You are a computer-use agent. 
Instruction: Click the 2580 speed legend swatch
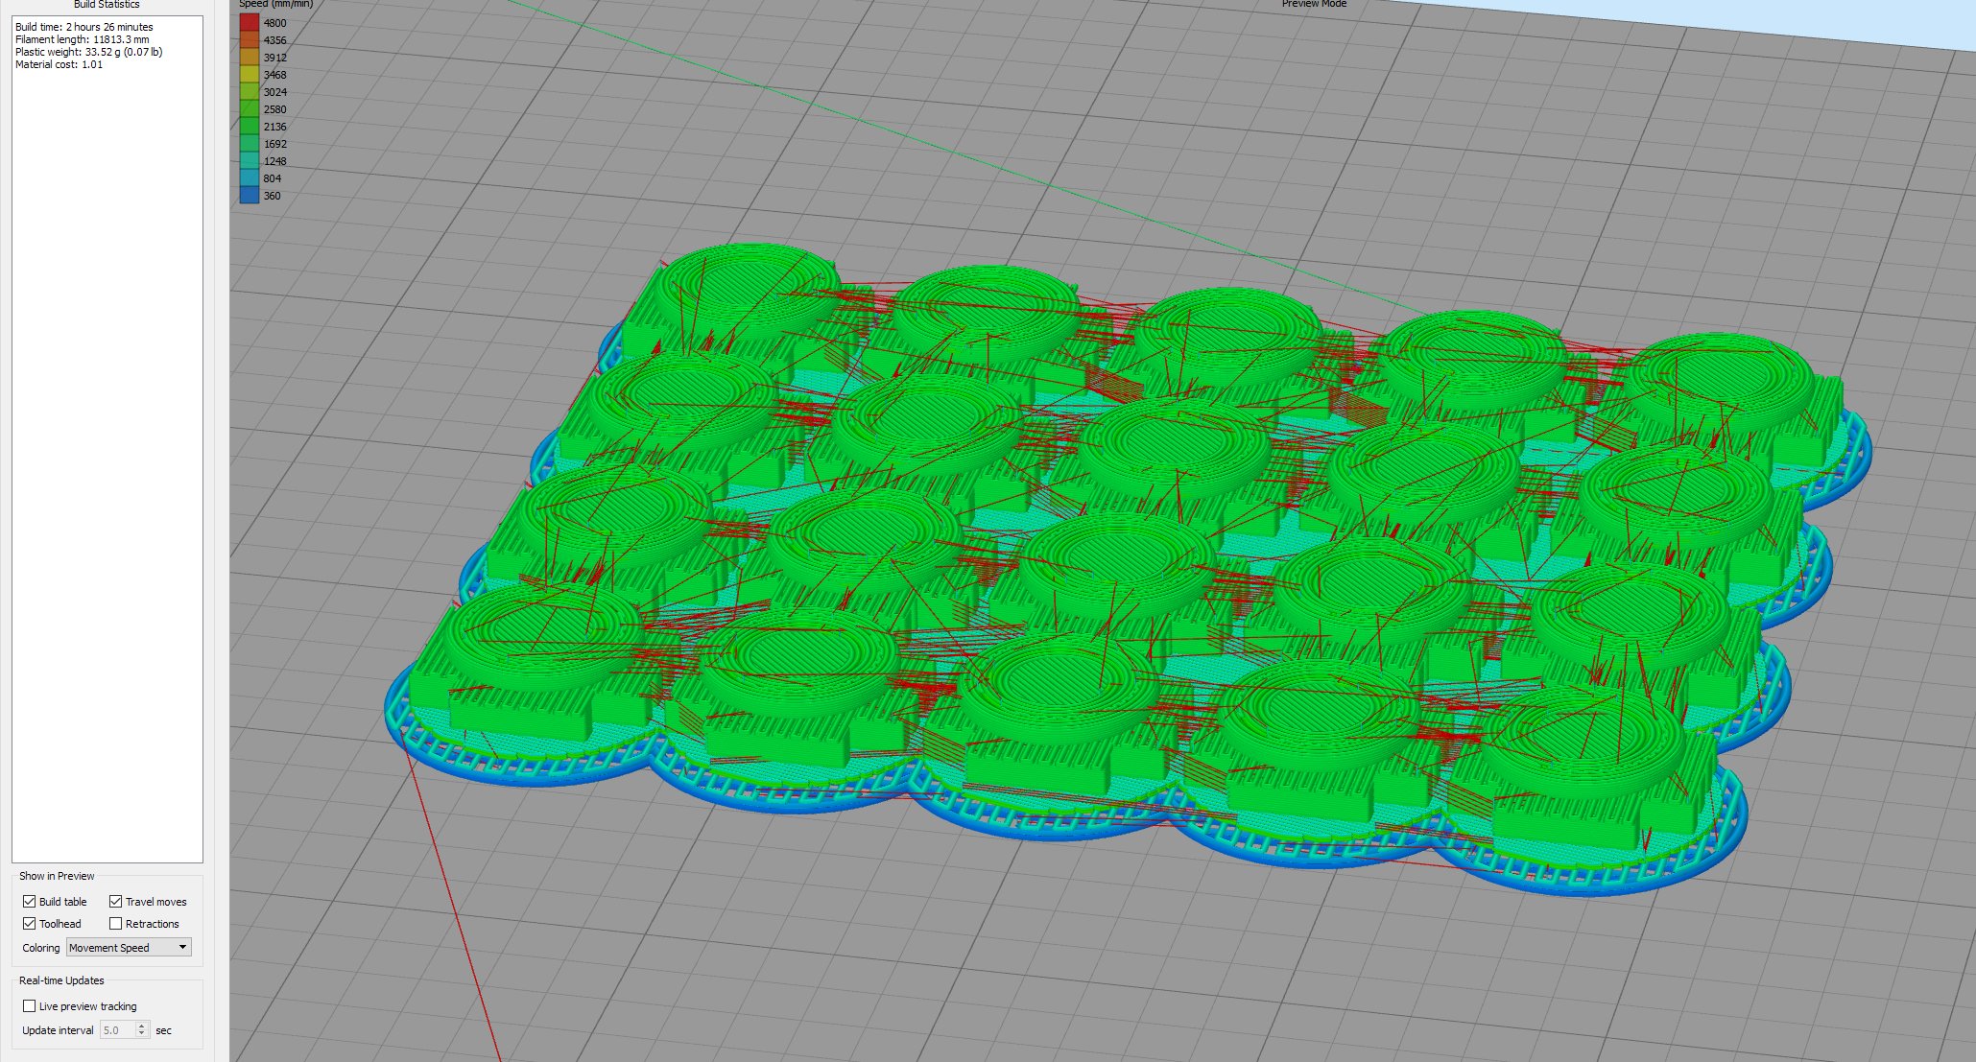(250, 108)
